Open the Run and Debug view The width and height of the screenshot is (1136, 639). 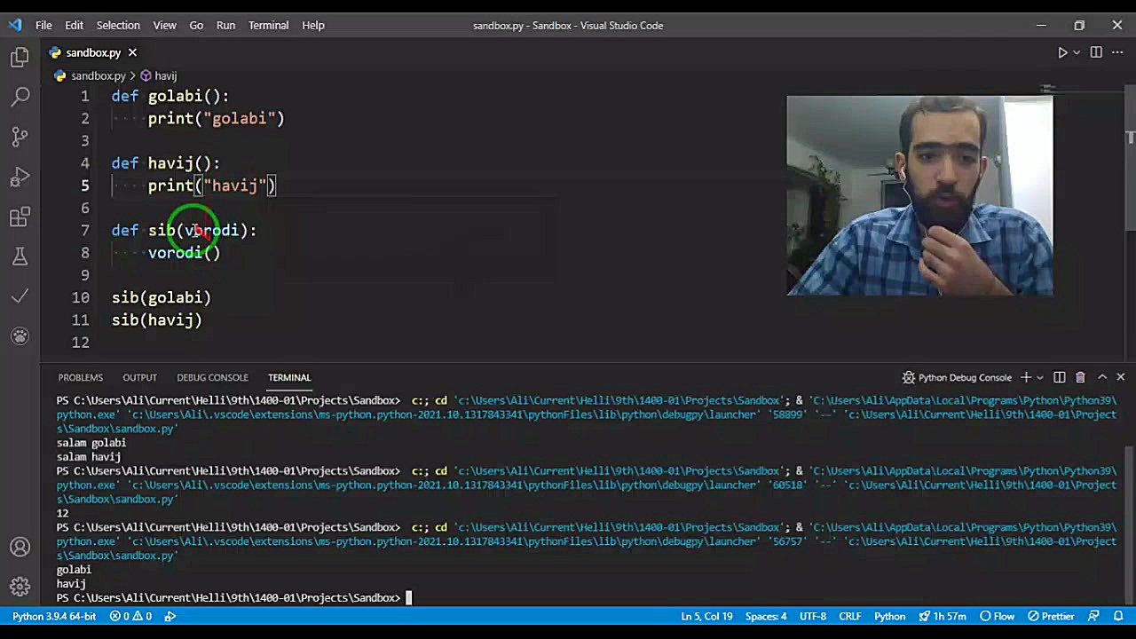(20, 177)
